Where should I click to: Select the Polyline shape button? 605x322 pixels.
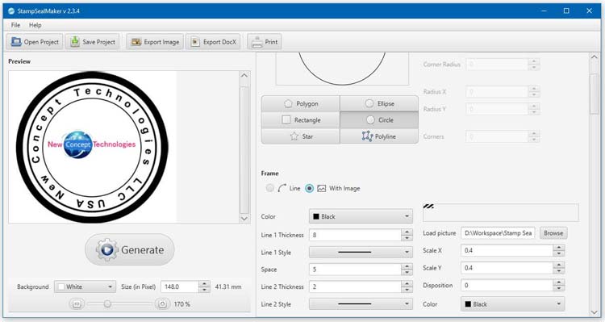click(379, 136)
